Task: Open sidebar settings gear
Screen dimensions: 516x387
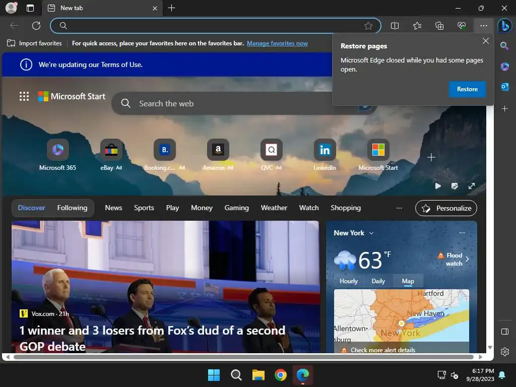Action: [504, 352]
